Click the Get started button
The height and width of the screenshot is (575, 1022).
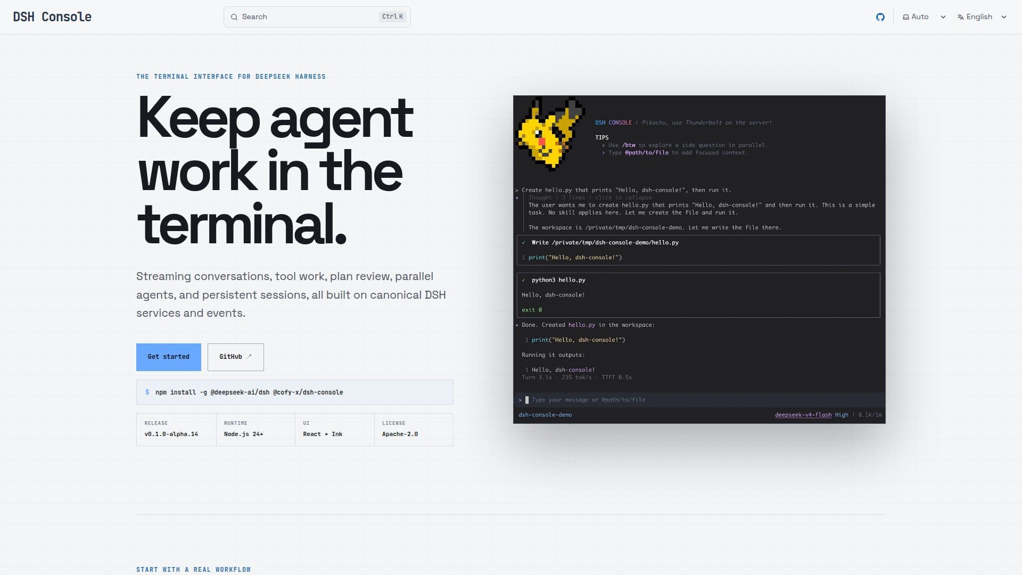(168, 357)
